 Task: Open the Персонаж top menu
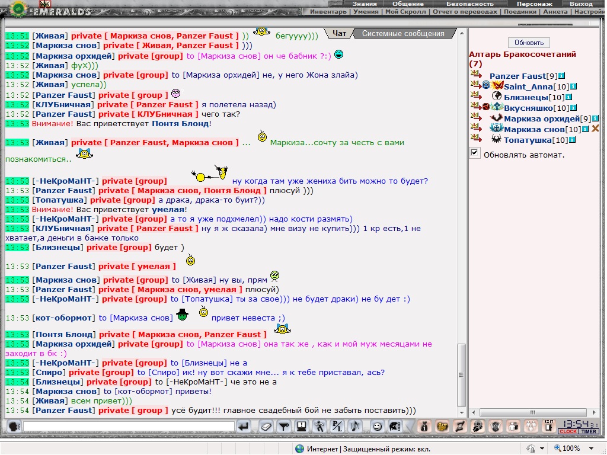coord(534,4)
